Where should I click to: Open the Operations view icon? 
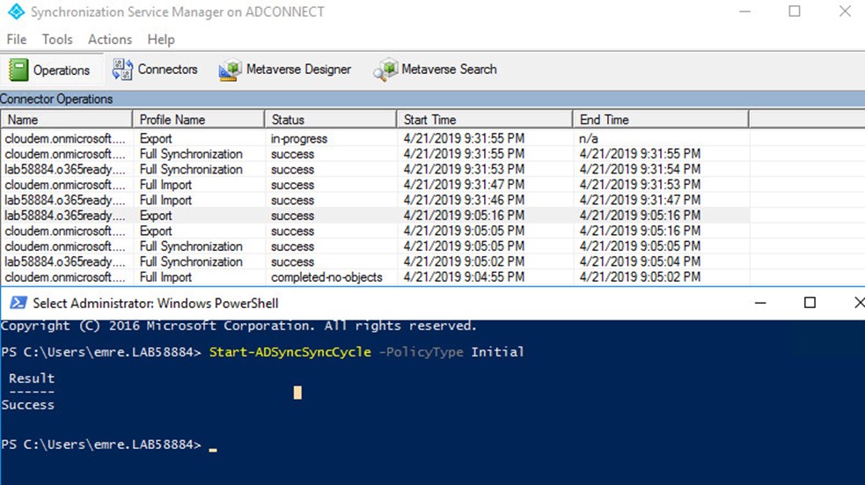tap(18, 70)
